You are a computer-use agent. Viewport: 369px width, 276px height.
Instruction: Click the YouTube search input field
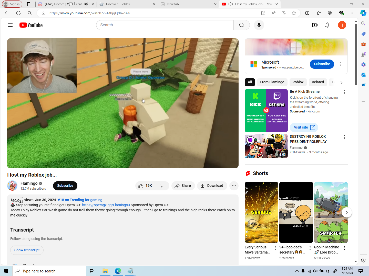click(165, 25)
